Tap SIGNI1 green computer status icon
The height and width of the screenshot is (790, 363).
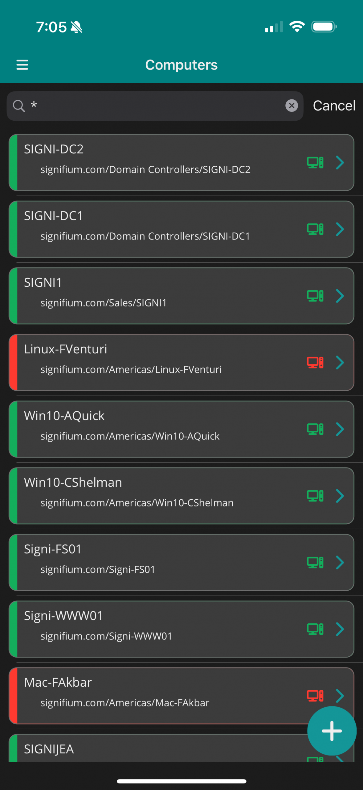click(315, 296)
